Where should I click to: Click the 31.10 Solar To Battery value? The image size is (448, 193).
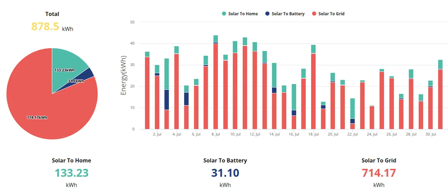coord(225,173)
